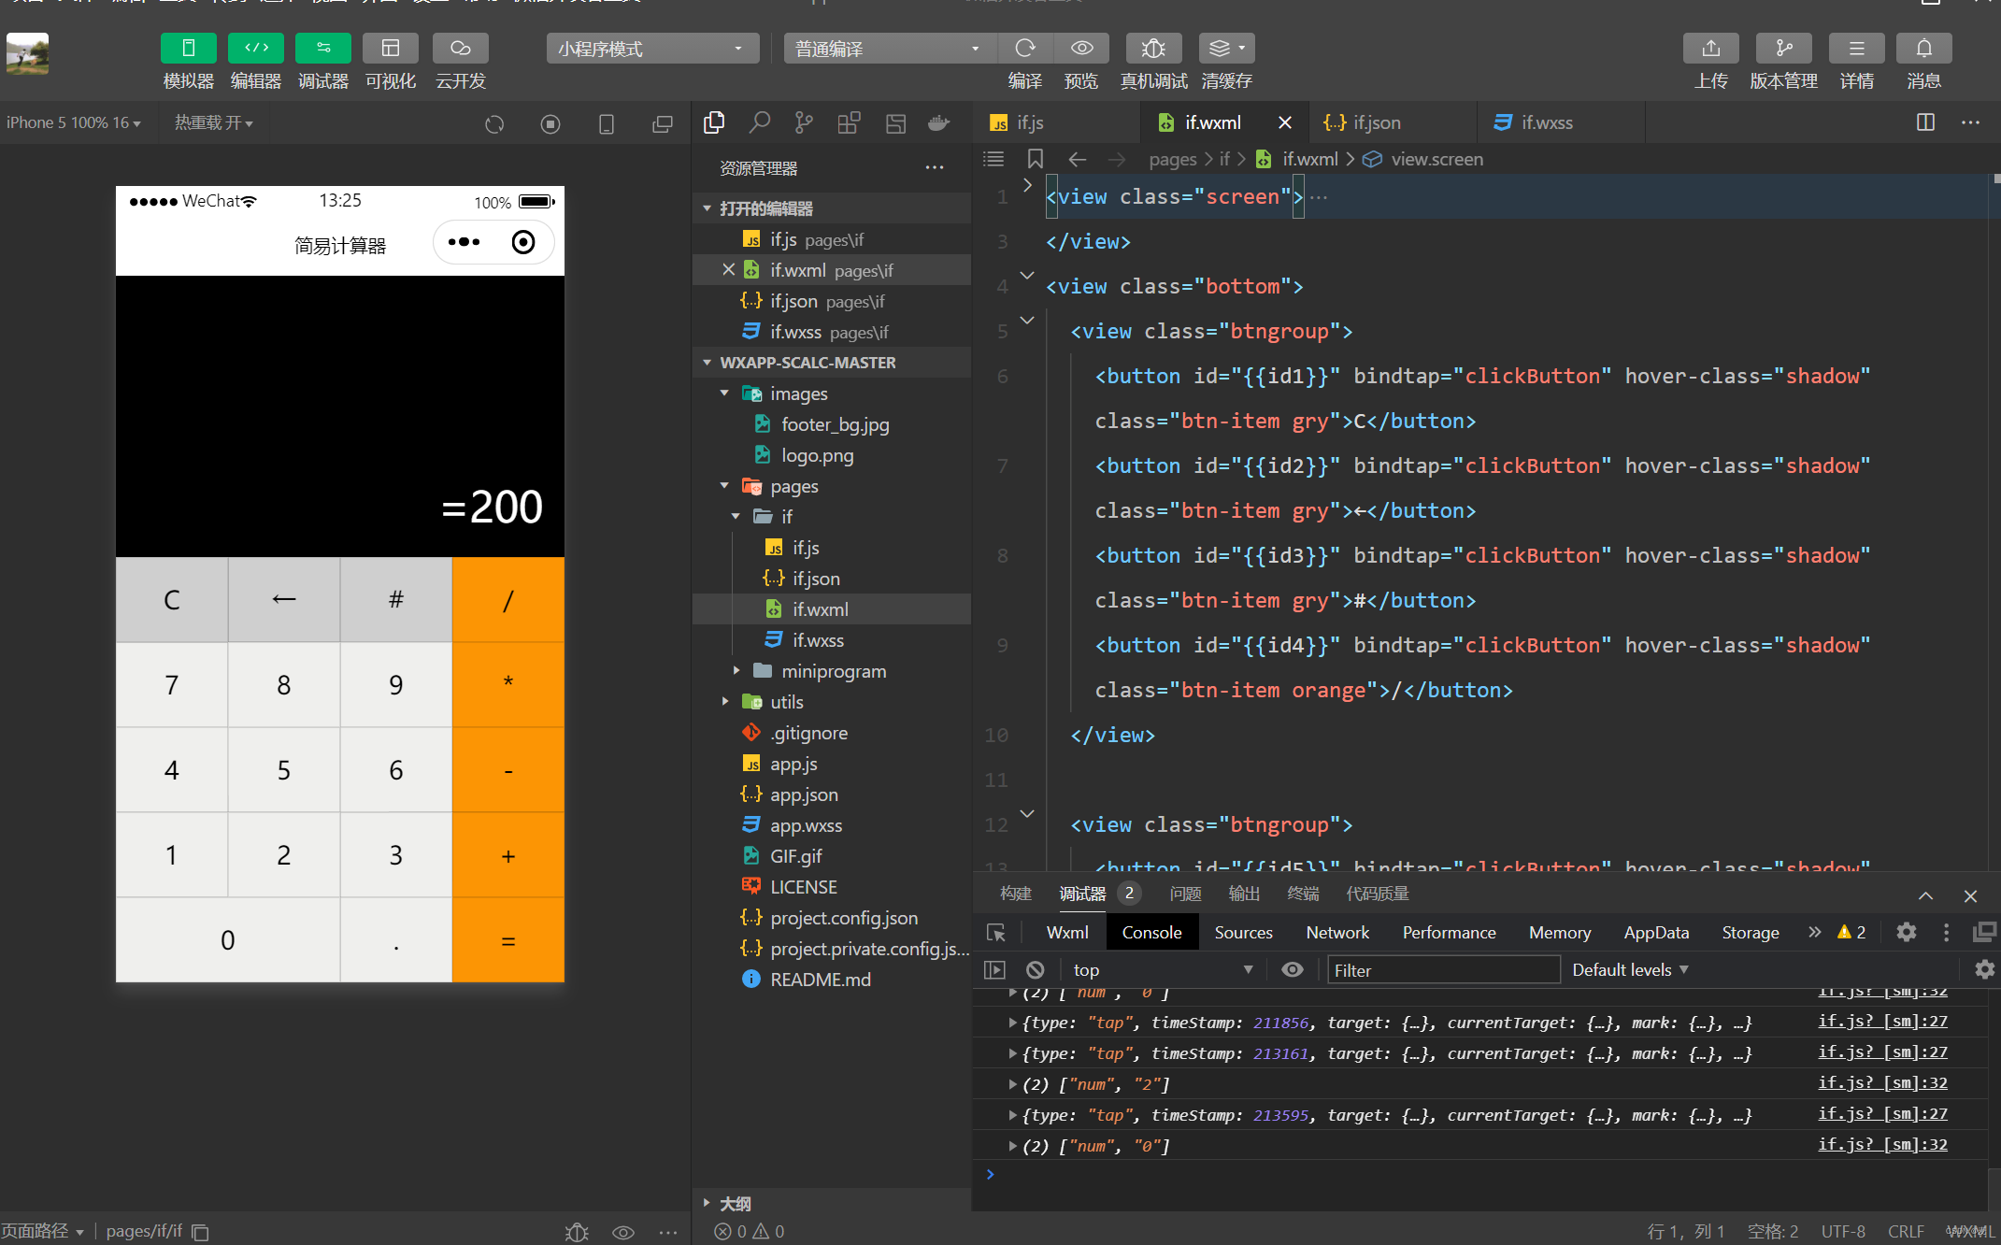Open README.md in the file tree
2001x1245 pixels.
click(x=832, y=980)
